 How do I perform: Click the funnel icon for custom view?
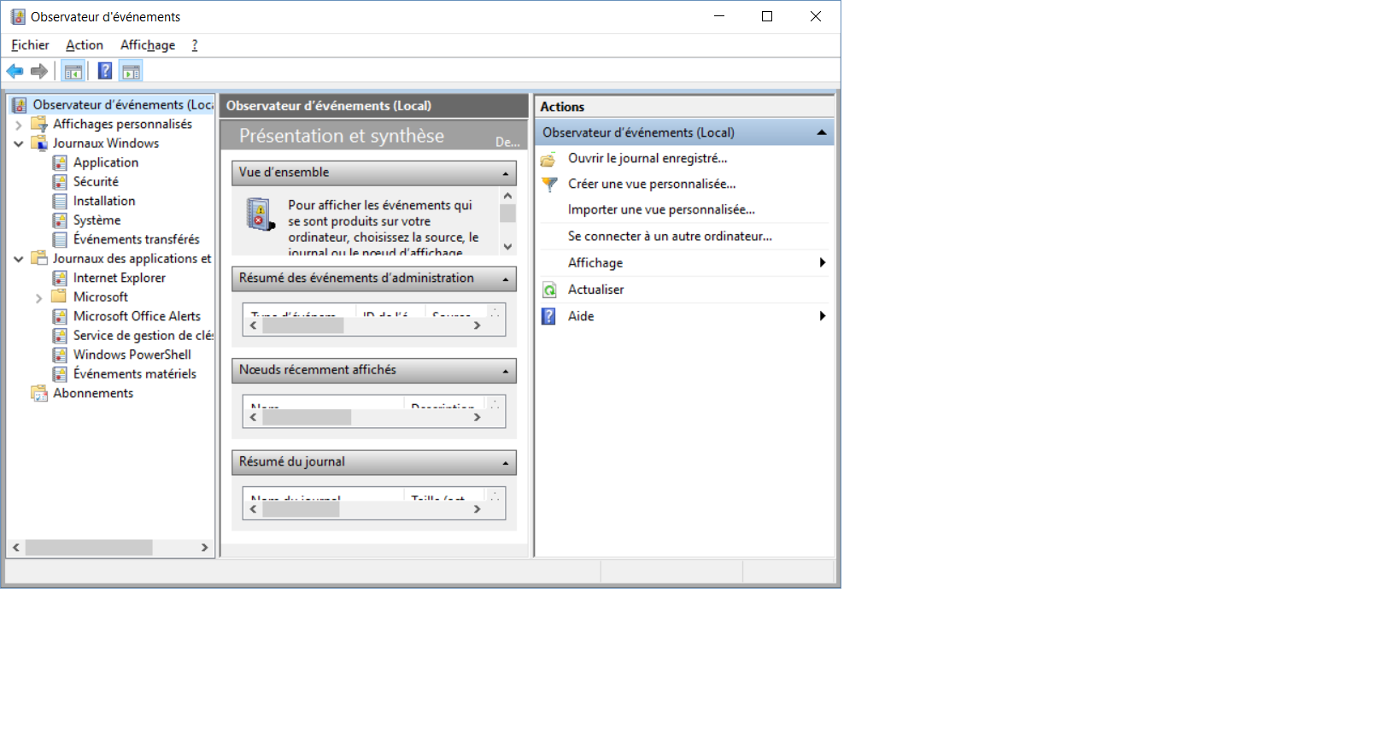point(549,185)
